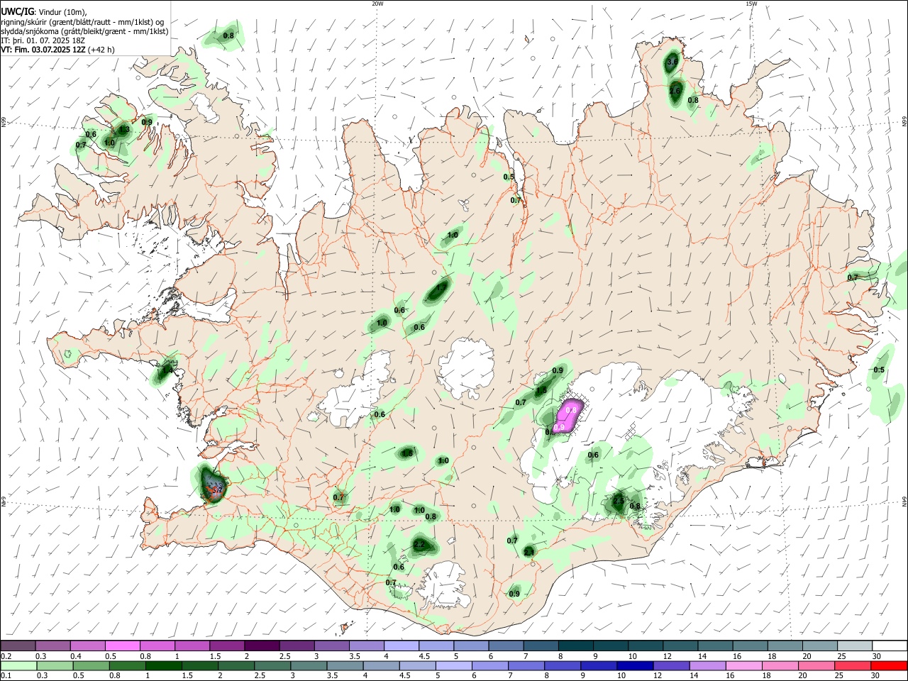This screenshot has width=908, height=681.
Task: Click the white 30 swatch ending the upper legend
Action: (x=890, y=645)
